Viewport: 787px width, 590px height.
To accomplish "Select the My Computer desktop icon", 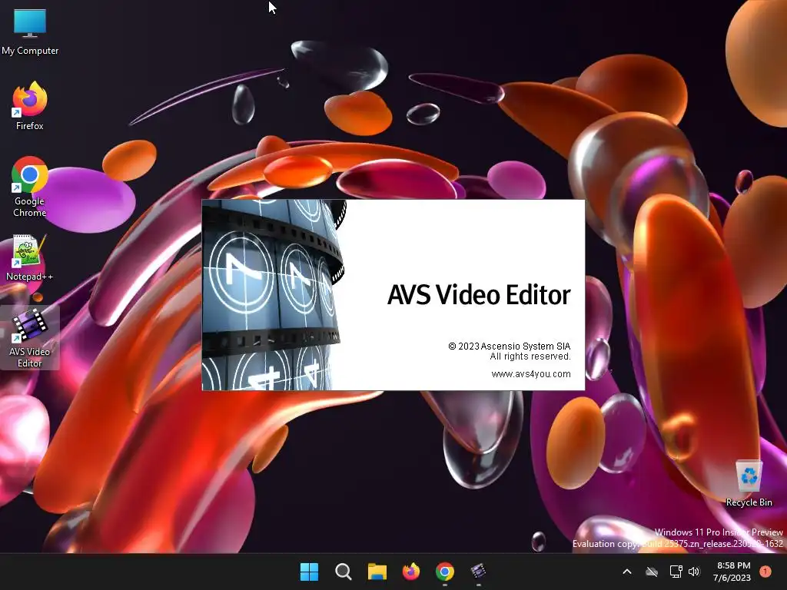I will point(30,32).
